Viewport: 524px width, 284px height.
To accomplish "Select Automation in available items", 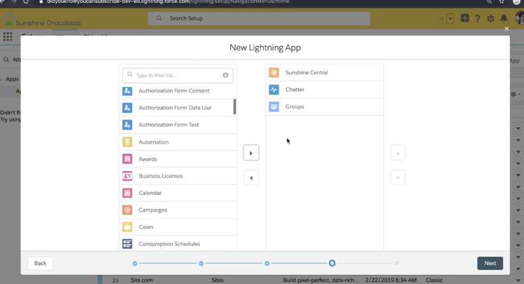I will [178, 142].
